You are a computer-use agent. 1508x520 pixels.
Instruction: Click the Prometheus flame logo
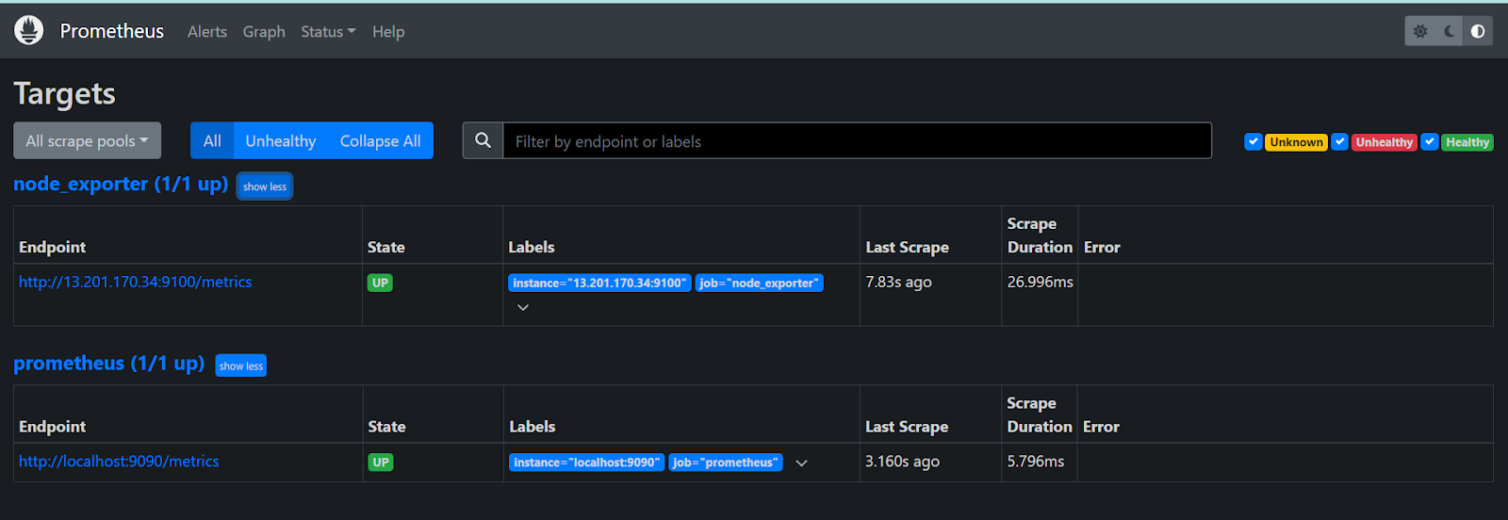coord(28,31)
